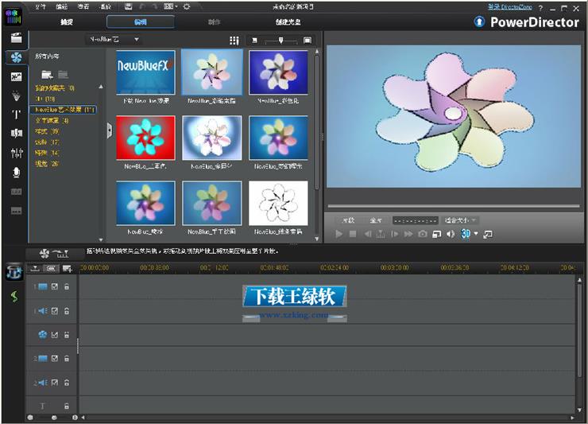The height and width of the screenshot is (424, 588).
Task: Click the save project floppy disk icon
Action: 128,6
